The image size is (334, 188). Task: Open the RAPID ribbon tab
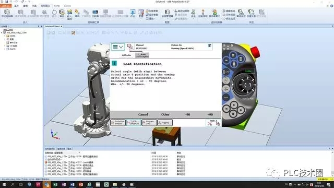coord(57,6)
